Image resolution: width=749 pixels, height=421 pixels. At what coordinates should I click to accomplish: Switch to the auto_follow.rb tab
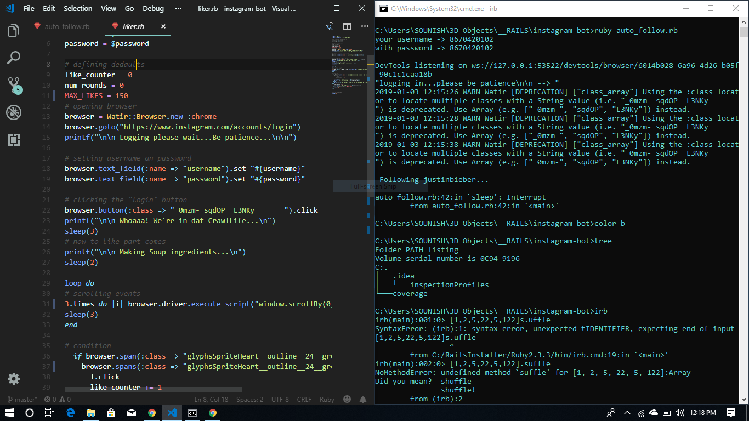point(66,26)
